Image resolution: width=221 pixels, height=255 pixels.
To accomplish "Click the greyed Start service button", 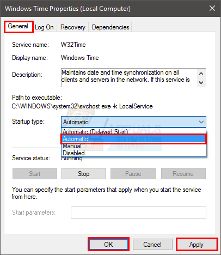I will [35, 174].
